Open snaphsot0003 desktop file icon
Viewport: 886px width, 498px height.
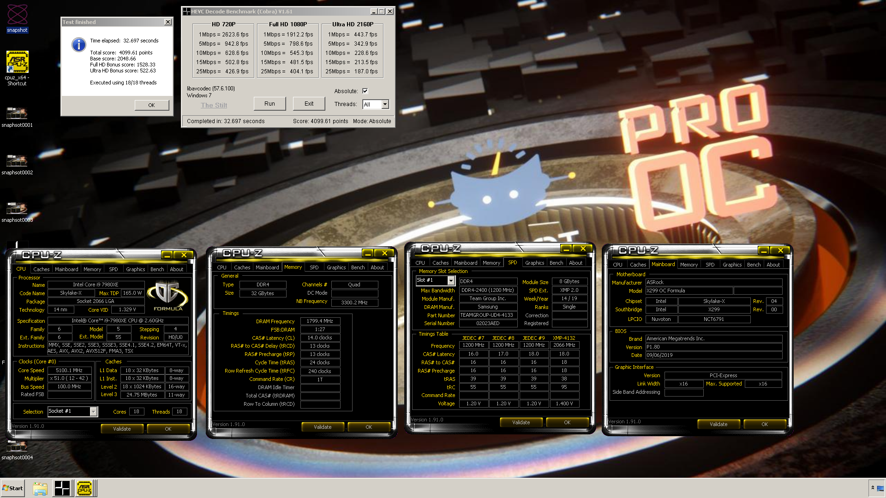(17, 212)
